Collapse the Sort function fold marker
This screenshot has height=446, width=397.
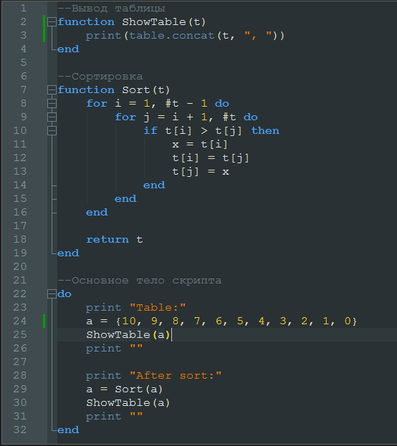coord(52,90)
